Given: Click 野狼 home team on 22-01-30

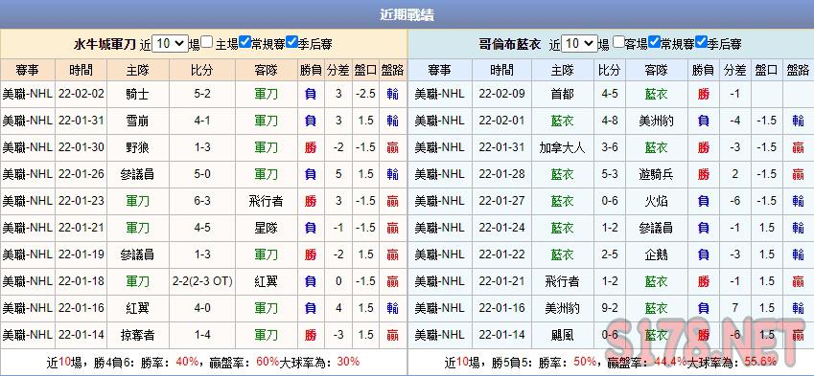Looking at the screenshot, I should [137, 147].
